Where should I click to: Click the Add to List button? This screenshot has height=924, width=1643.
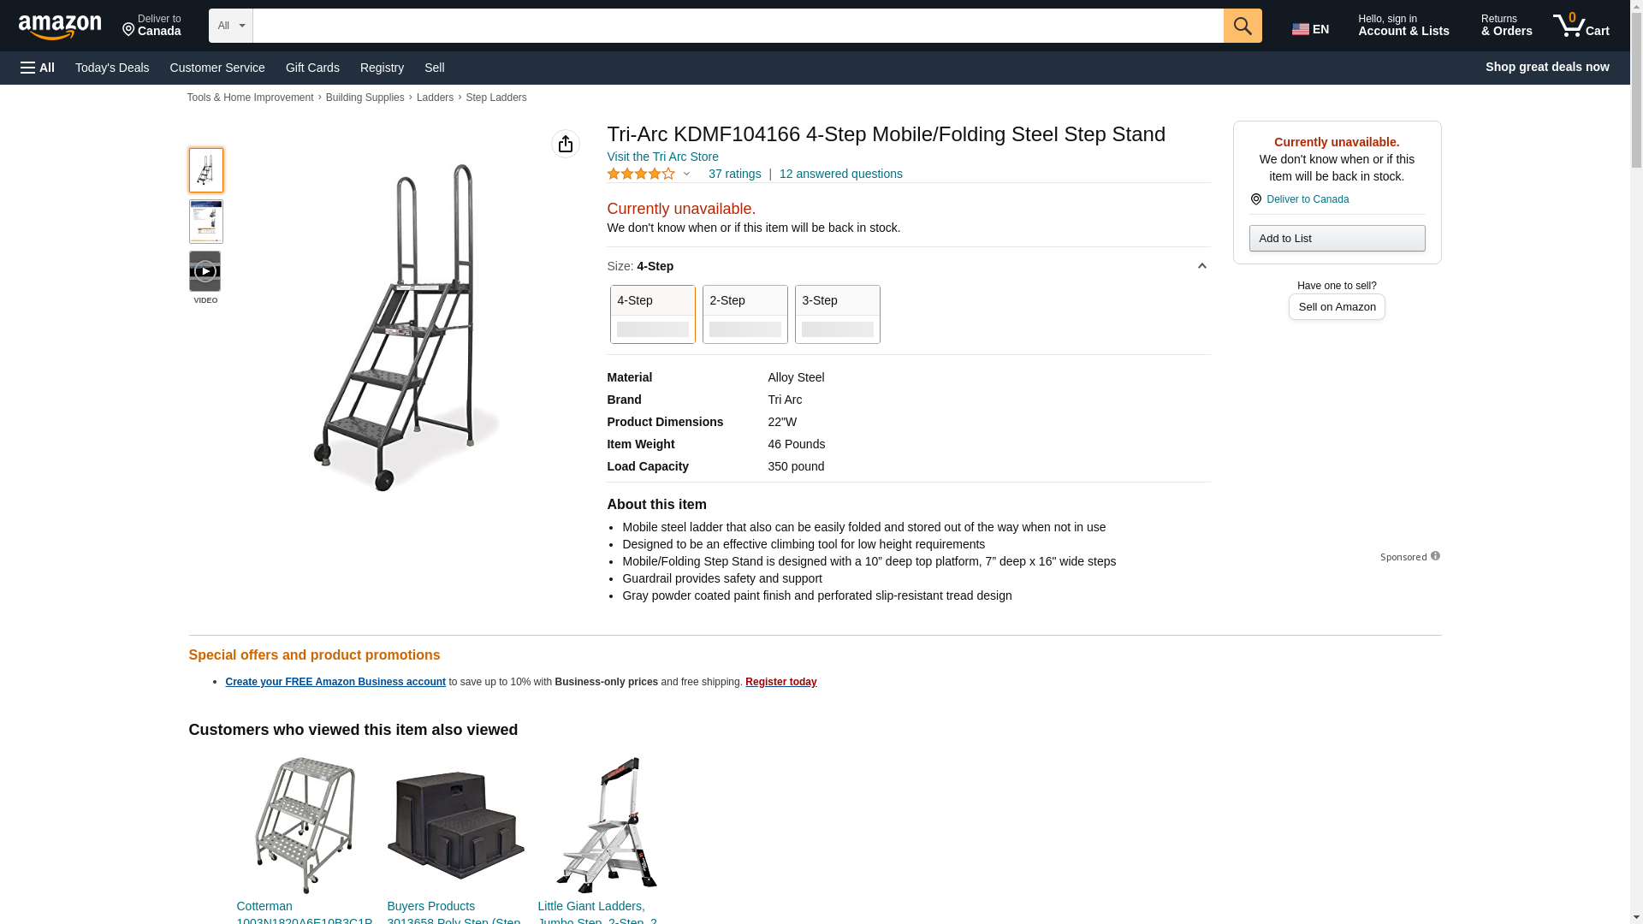coord(1337,238)
